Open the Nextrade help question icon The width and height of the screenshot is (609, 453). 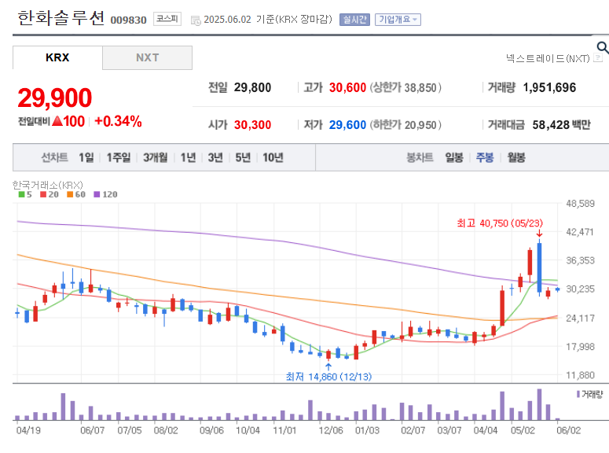pos(599,58)
